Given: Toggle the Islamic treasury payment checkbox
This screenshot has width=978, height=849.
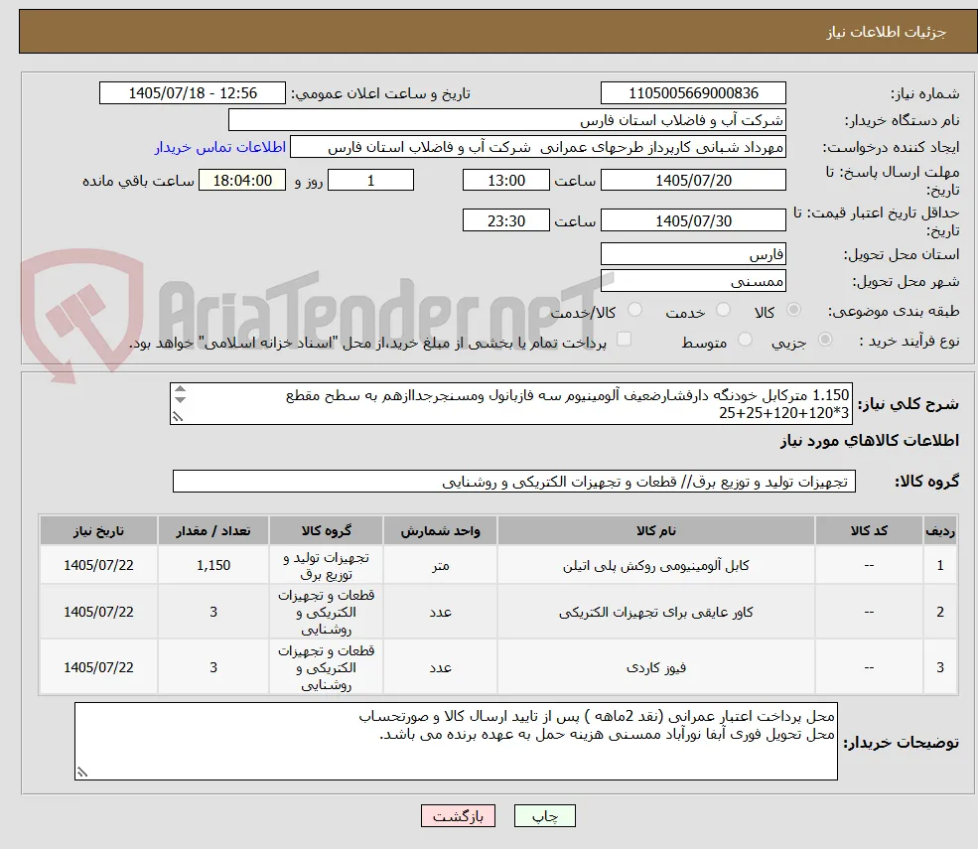Looking at the screenshot, I should [624, 339].
